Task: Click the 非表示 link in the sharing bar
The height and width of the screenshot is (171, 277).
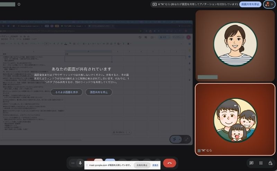Action: pyautogui.click(x=155, y=165)
